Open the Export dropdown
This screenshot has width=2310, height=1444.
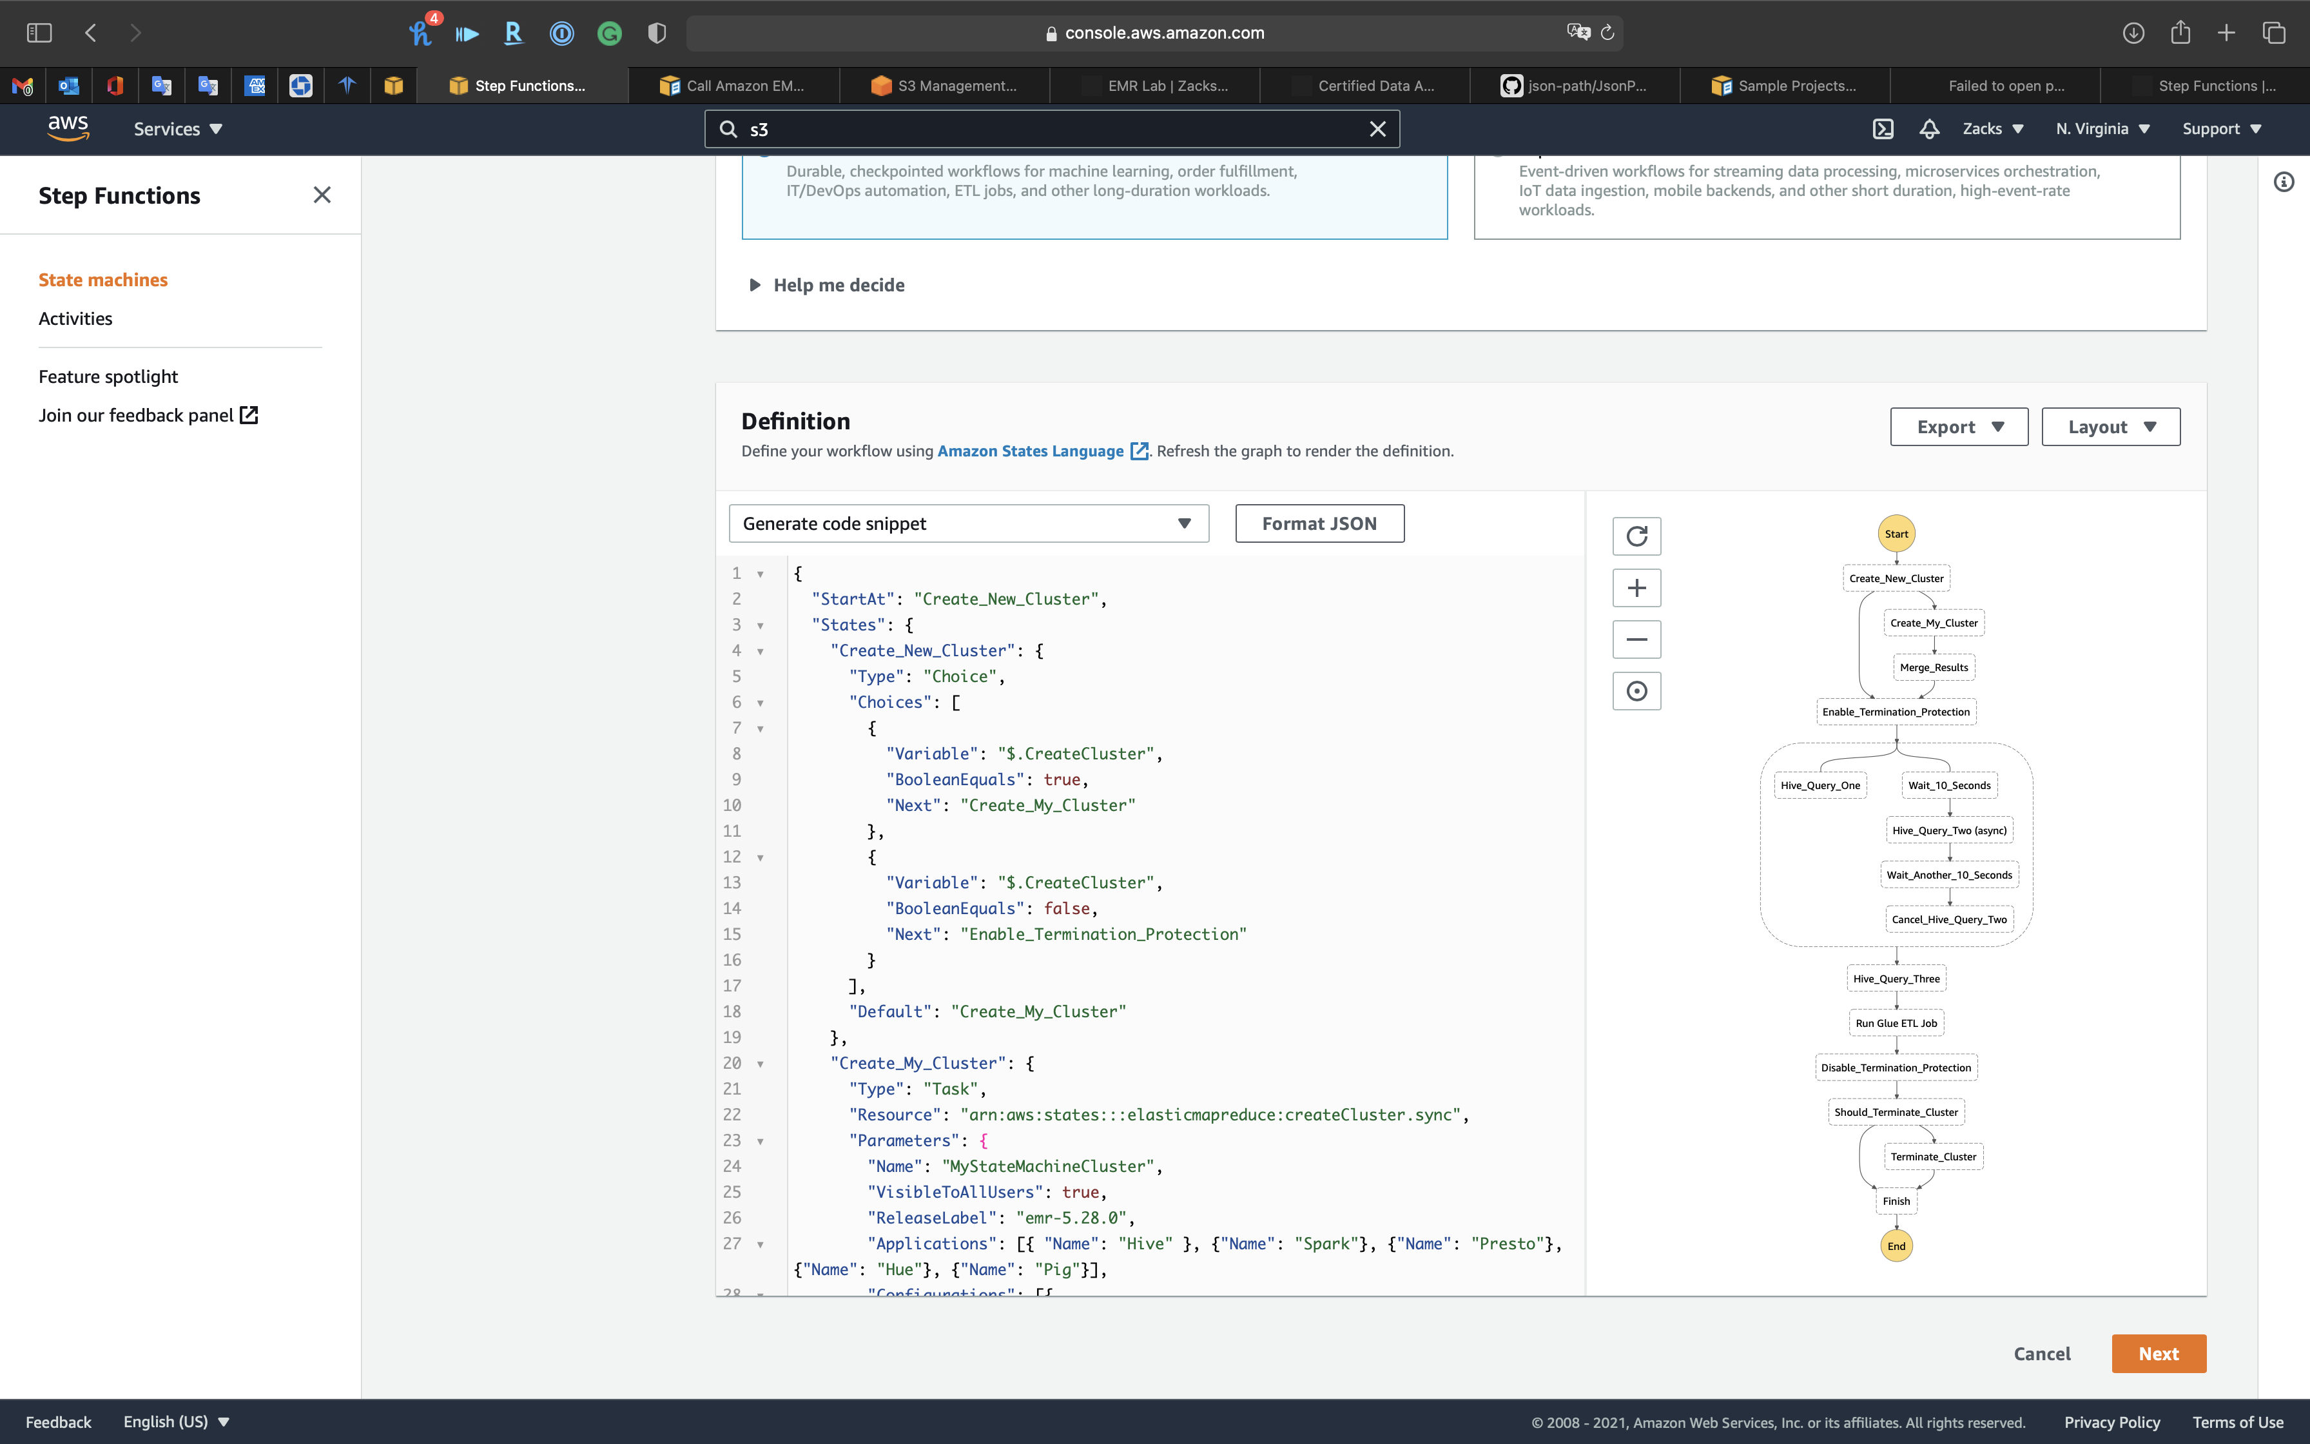[1959, 427]
